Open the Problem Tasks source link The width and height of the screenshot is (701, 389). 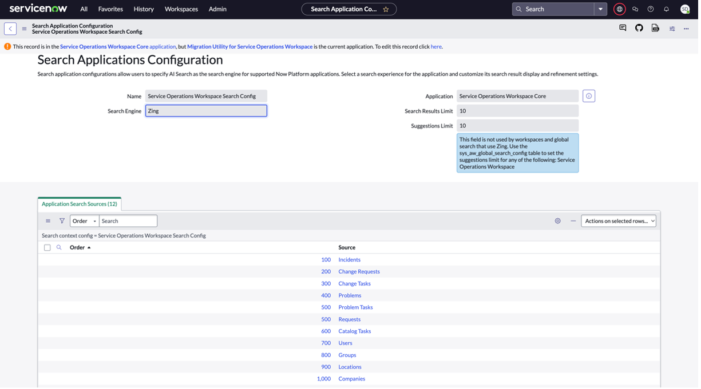pos(357,308)
